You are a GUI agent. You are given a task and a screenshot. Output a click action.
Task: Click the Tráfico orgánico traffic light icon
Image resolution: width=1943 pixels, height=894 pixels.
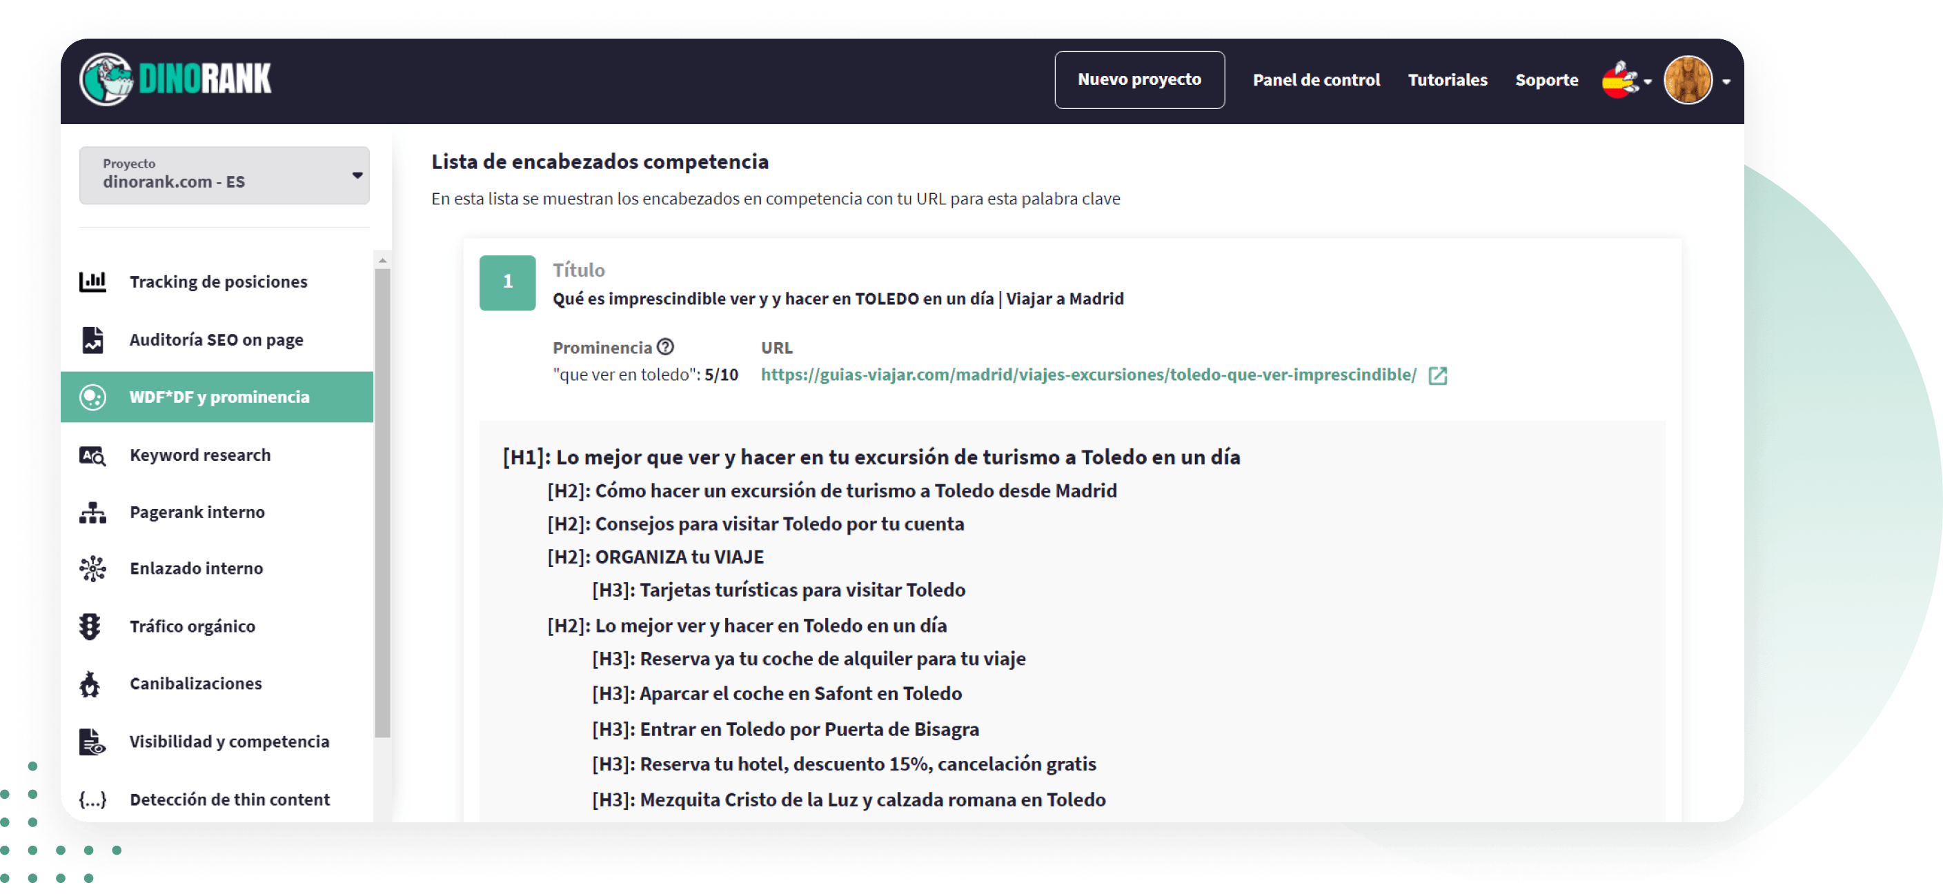90,626
